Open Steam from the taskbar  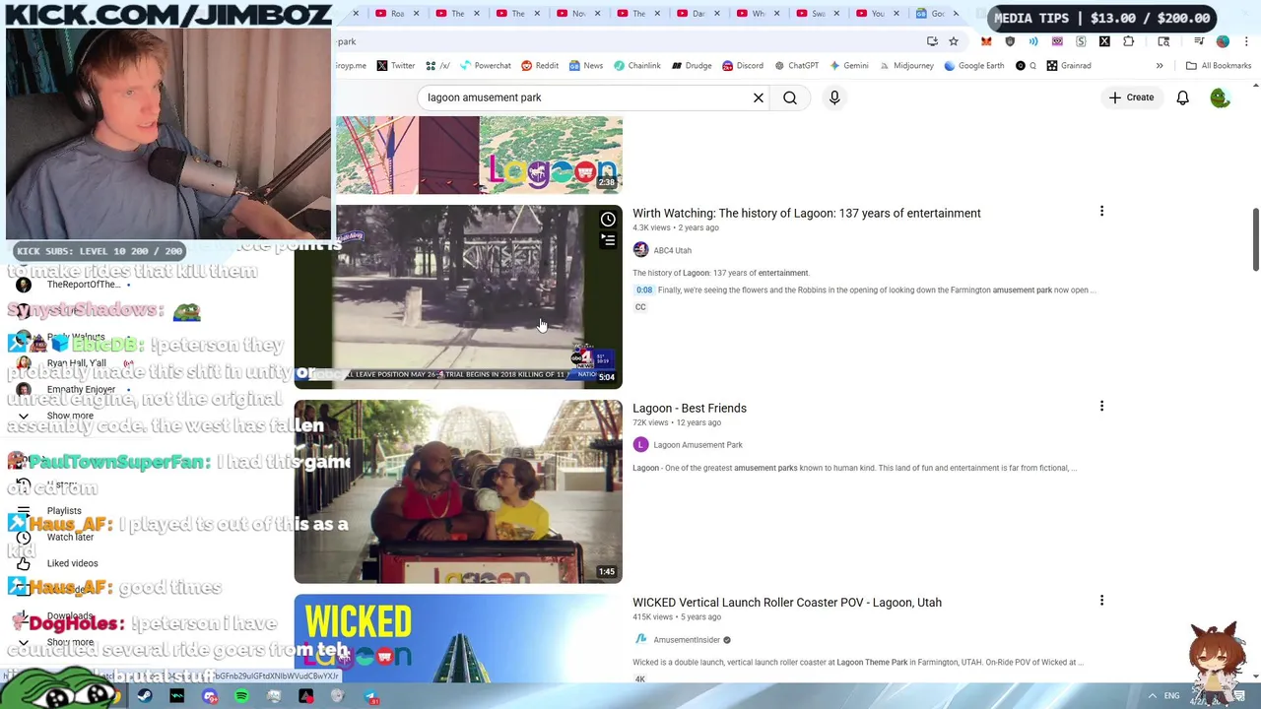point(145,696)
